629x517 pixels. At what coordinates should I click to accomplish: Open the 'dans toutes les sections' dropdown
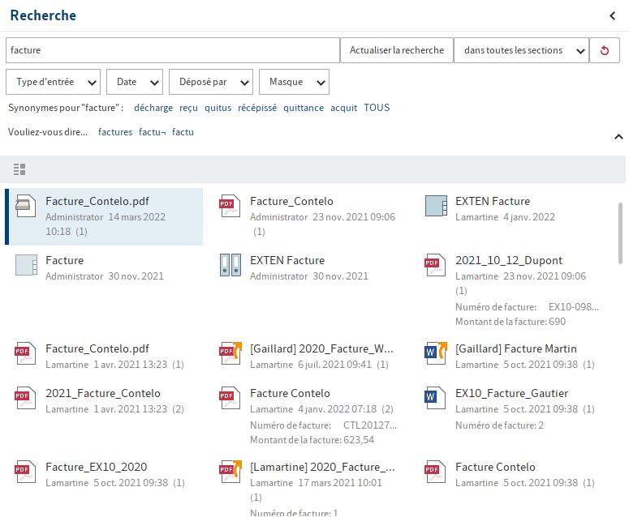pos(522,50)
